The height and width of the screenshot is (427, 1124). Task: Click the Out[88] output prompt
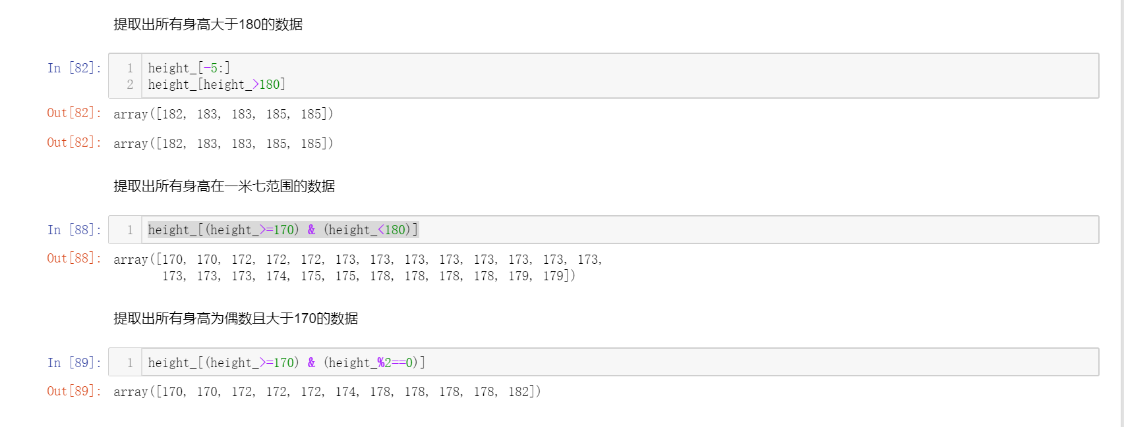(74, 259)
